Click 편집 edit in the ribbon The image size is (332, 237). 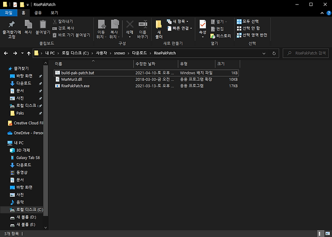click(x=217, y=29)
